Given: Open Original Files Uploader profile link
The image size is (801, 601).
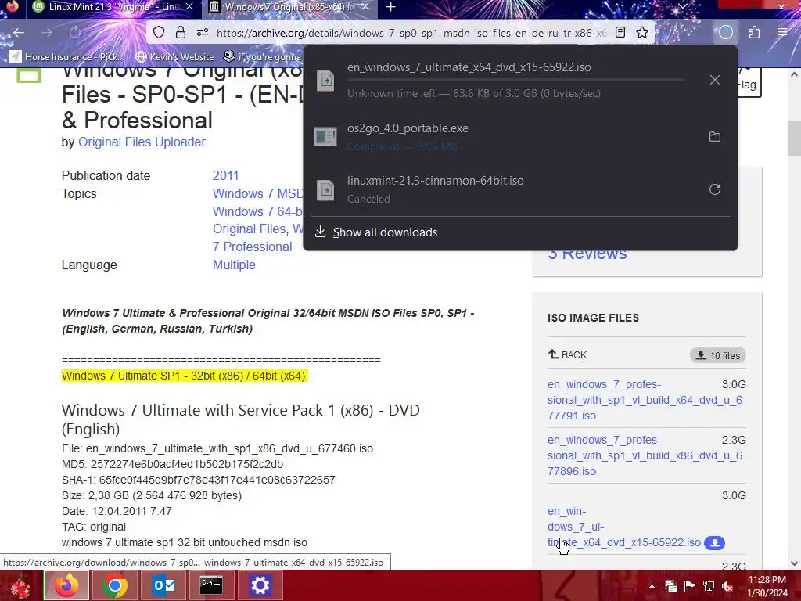Looking at the screenshot, I should [142, 142].
